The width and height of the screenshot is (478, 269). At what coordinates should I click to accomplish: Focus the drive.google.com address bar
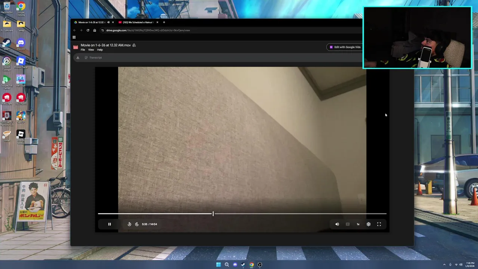click(x=148, y=30)
